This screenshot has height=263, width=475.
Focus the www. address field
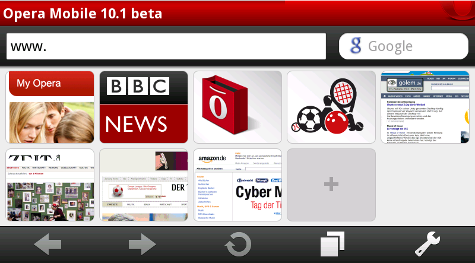166,46
